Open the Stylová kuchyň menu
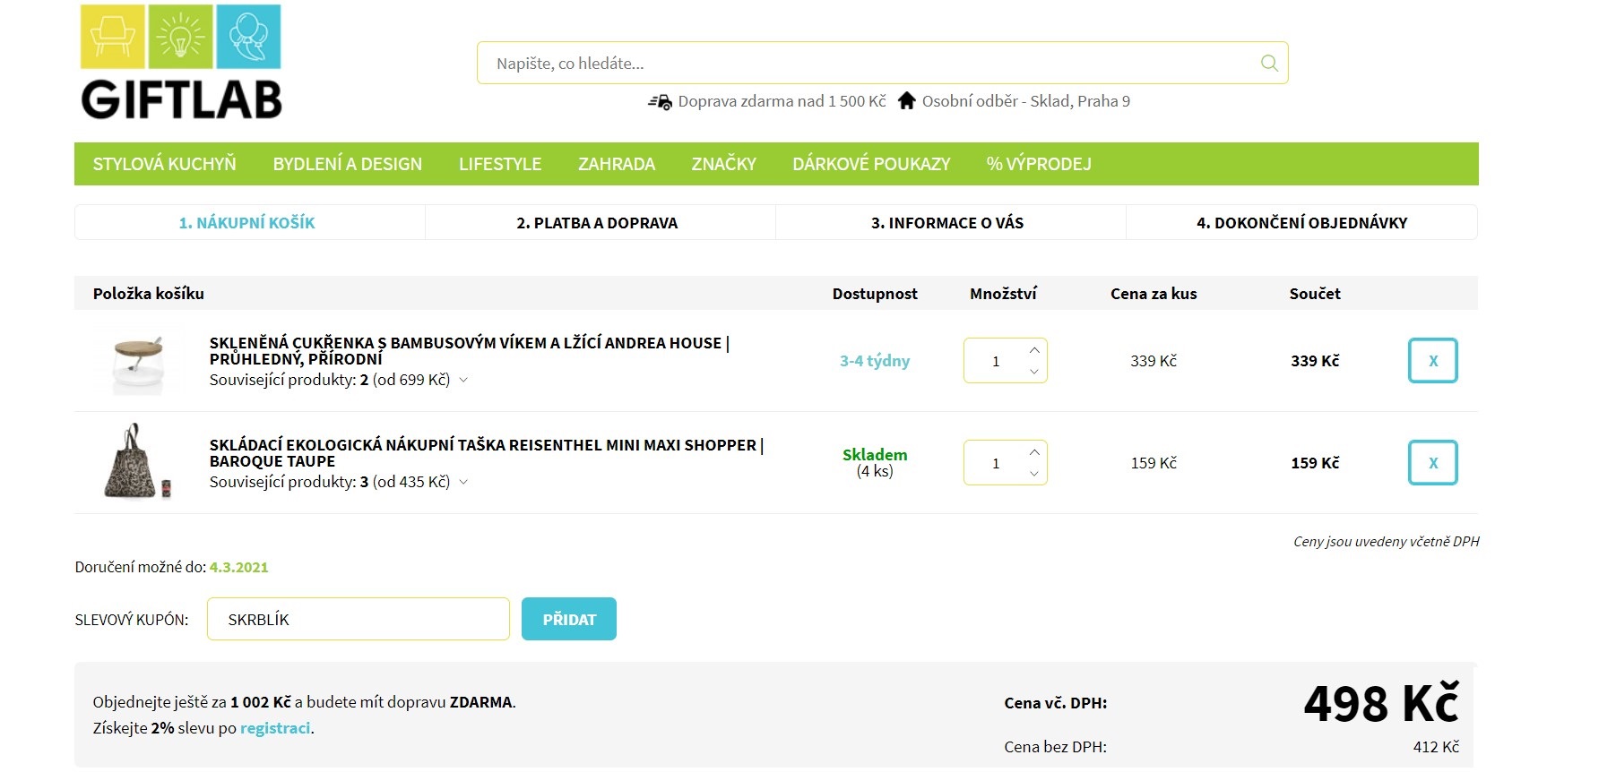 click(x=164, y=164)
